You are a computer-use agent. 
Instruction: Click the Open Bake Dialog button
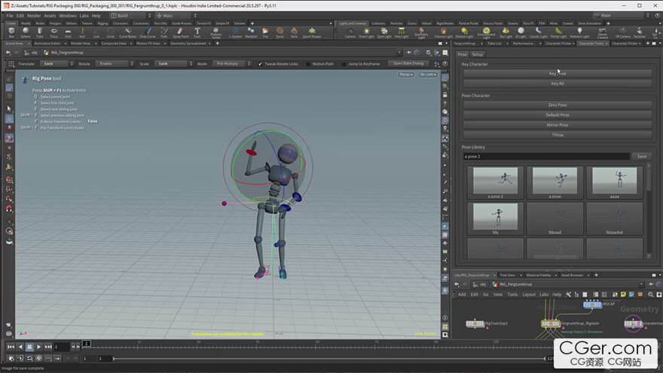click(408, 64)
